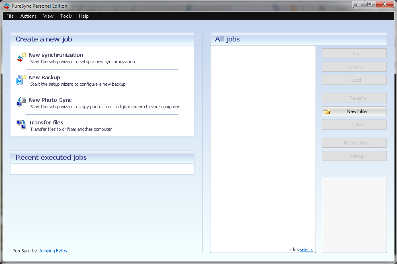This screenshot has height=264, width=397.
Task: Click the Transfer files title
Action: pyautogui.click(x=46, y=122)
